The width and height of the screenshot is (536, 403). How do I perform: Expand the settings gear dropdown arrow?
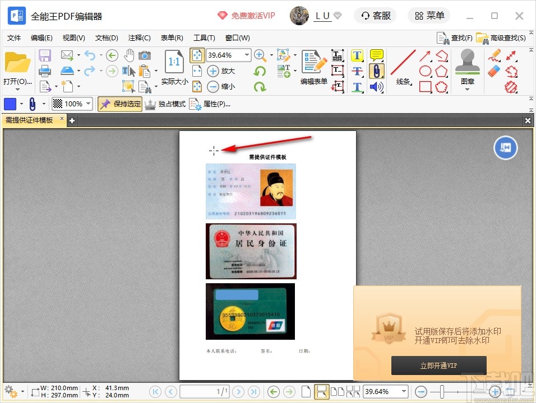(x=22, y=391)
